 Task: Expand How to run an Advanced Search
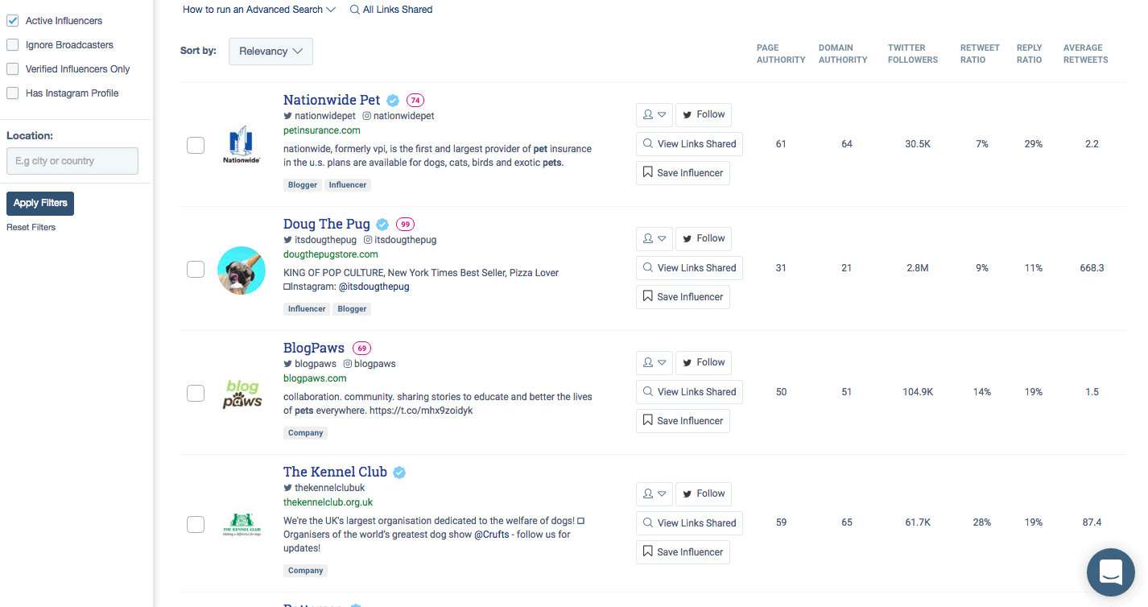(258, 10)
